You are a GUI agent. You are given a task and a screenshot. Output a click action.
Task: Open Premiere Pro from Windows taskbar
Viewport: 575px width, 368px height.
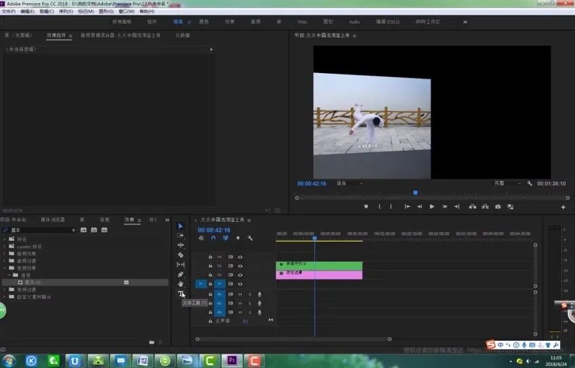(232, 361)
